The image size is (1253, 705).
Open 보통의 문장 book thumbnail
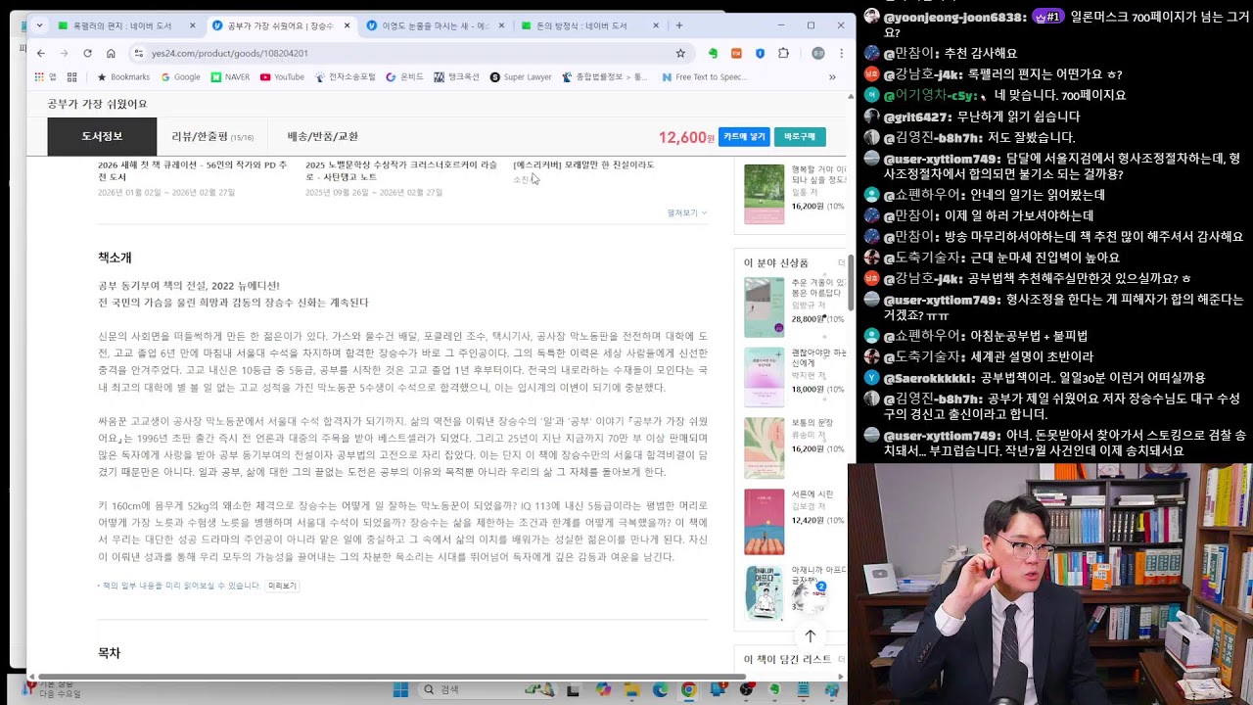[x=764, y=447]
